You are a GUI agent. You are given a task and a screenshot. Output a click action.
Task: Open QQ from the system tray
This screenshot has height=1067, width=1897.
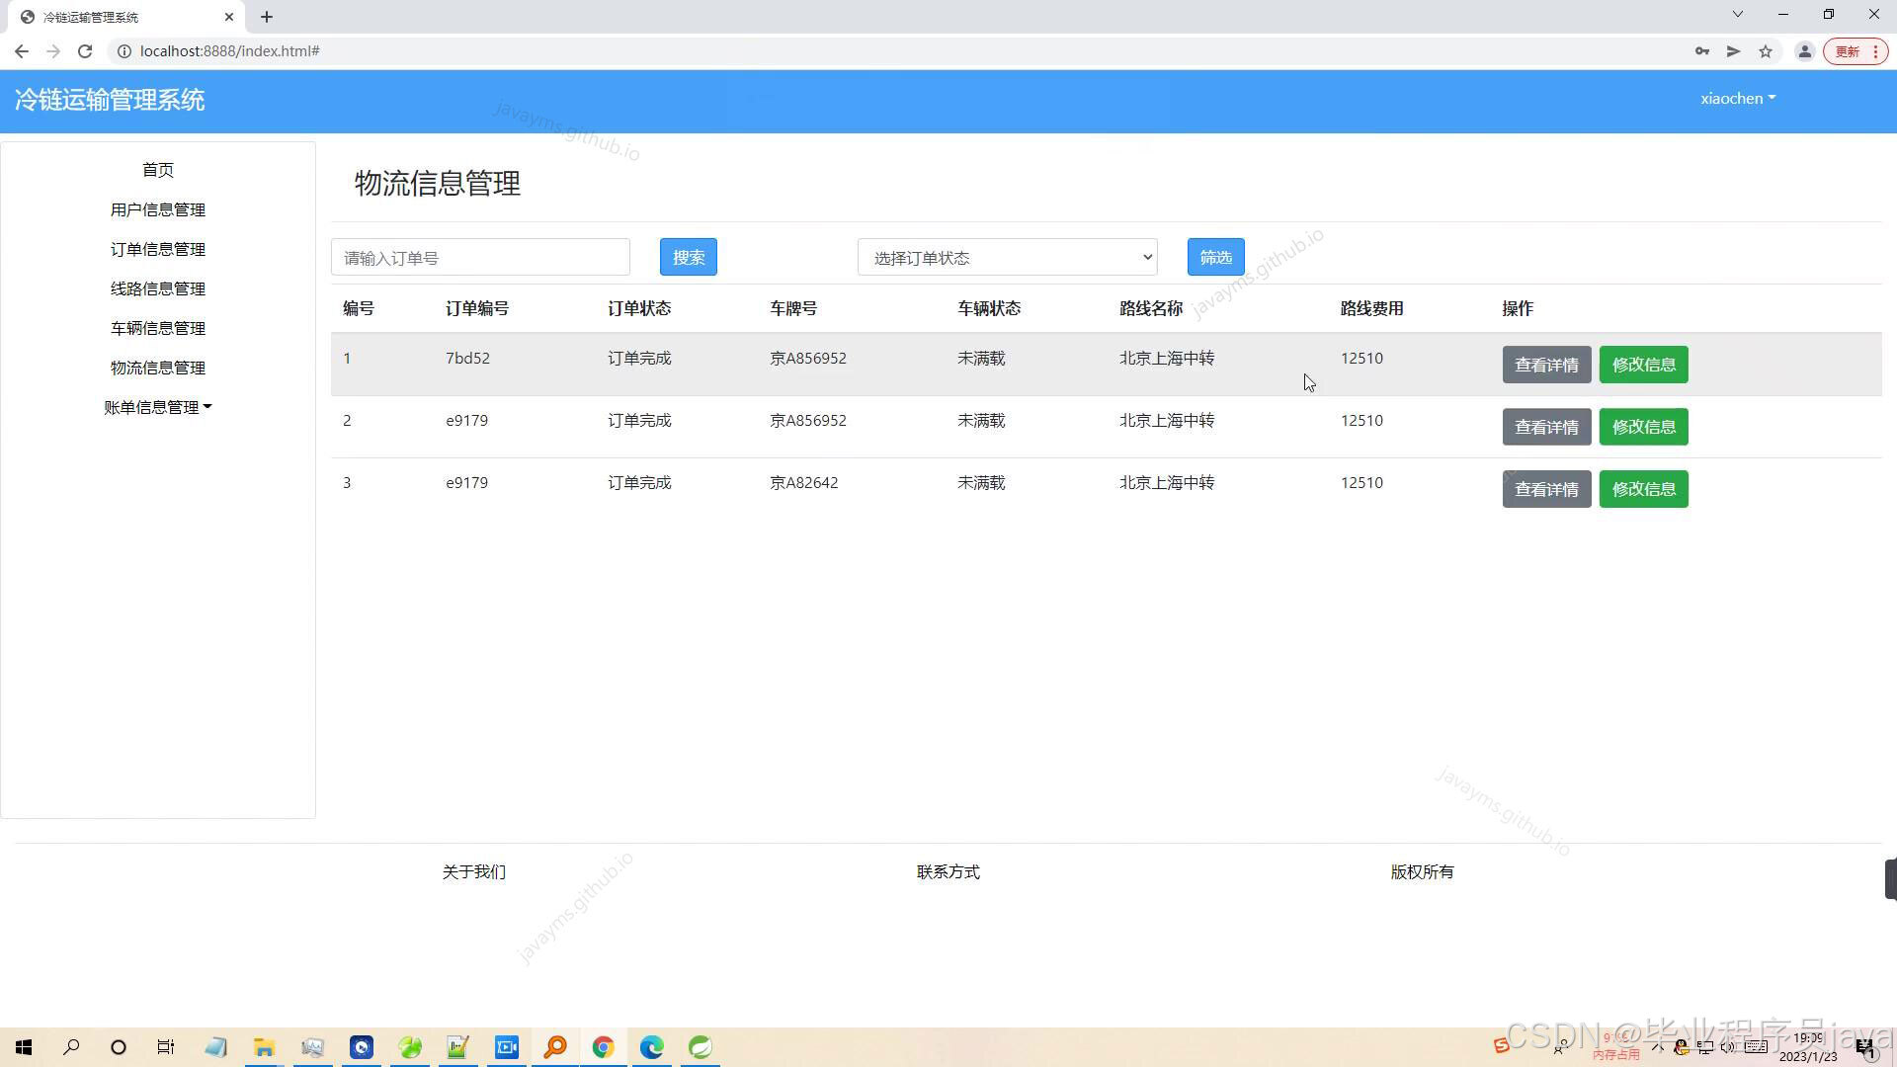(1680, 1046)
